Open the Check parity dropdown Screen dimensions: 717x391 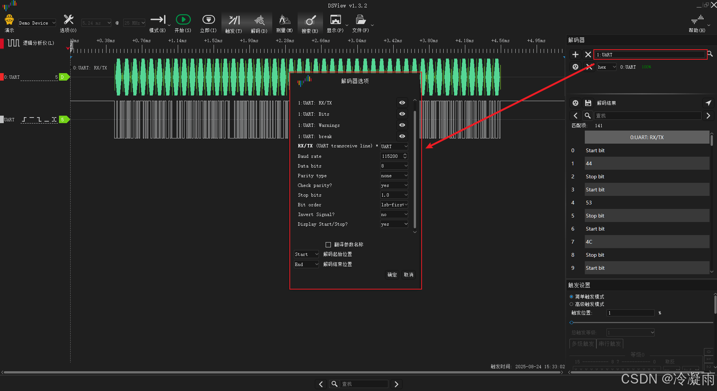point(394,185)
